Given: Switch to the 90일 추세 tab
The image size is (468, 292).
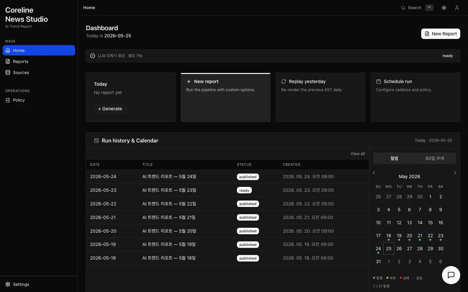Looking at the screenshot, I should [x=435, y=158].
